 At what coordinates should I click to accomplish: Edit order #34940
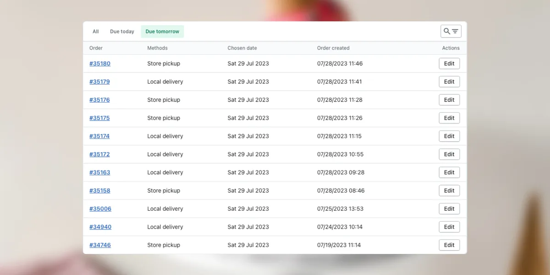pos(449,226)
